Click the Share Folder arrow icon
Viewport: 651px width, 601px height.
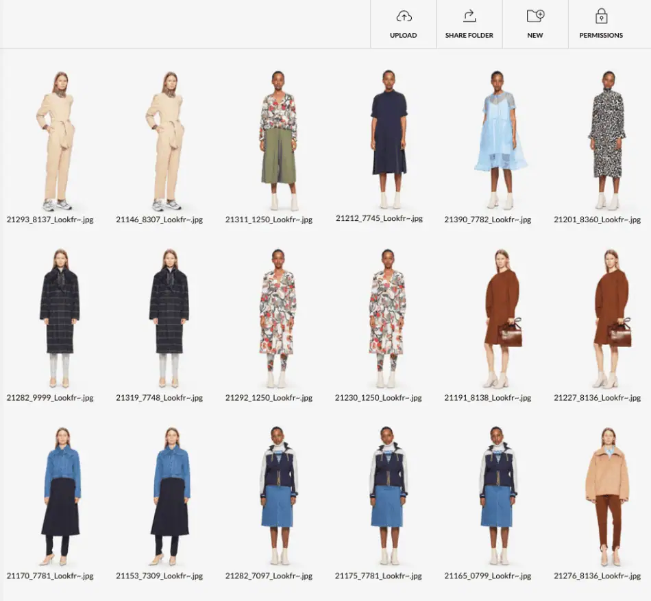[469, 16]
